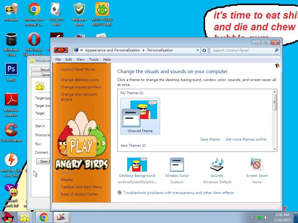The height and width of the screenshot is (223, 298).
Task: Open the Photoshop icon labeled PeniS
Action: tap(11, 72)
